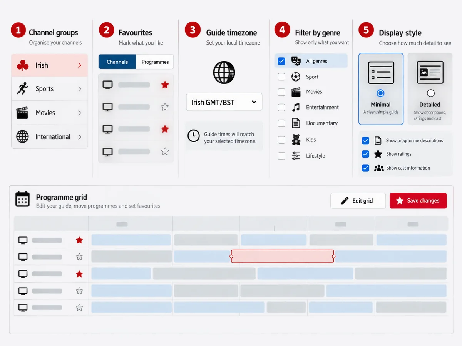Switch to the Programmes tab in Favourites
Screen dimensions: 462x346
pos(155,62)
